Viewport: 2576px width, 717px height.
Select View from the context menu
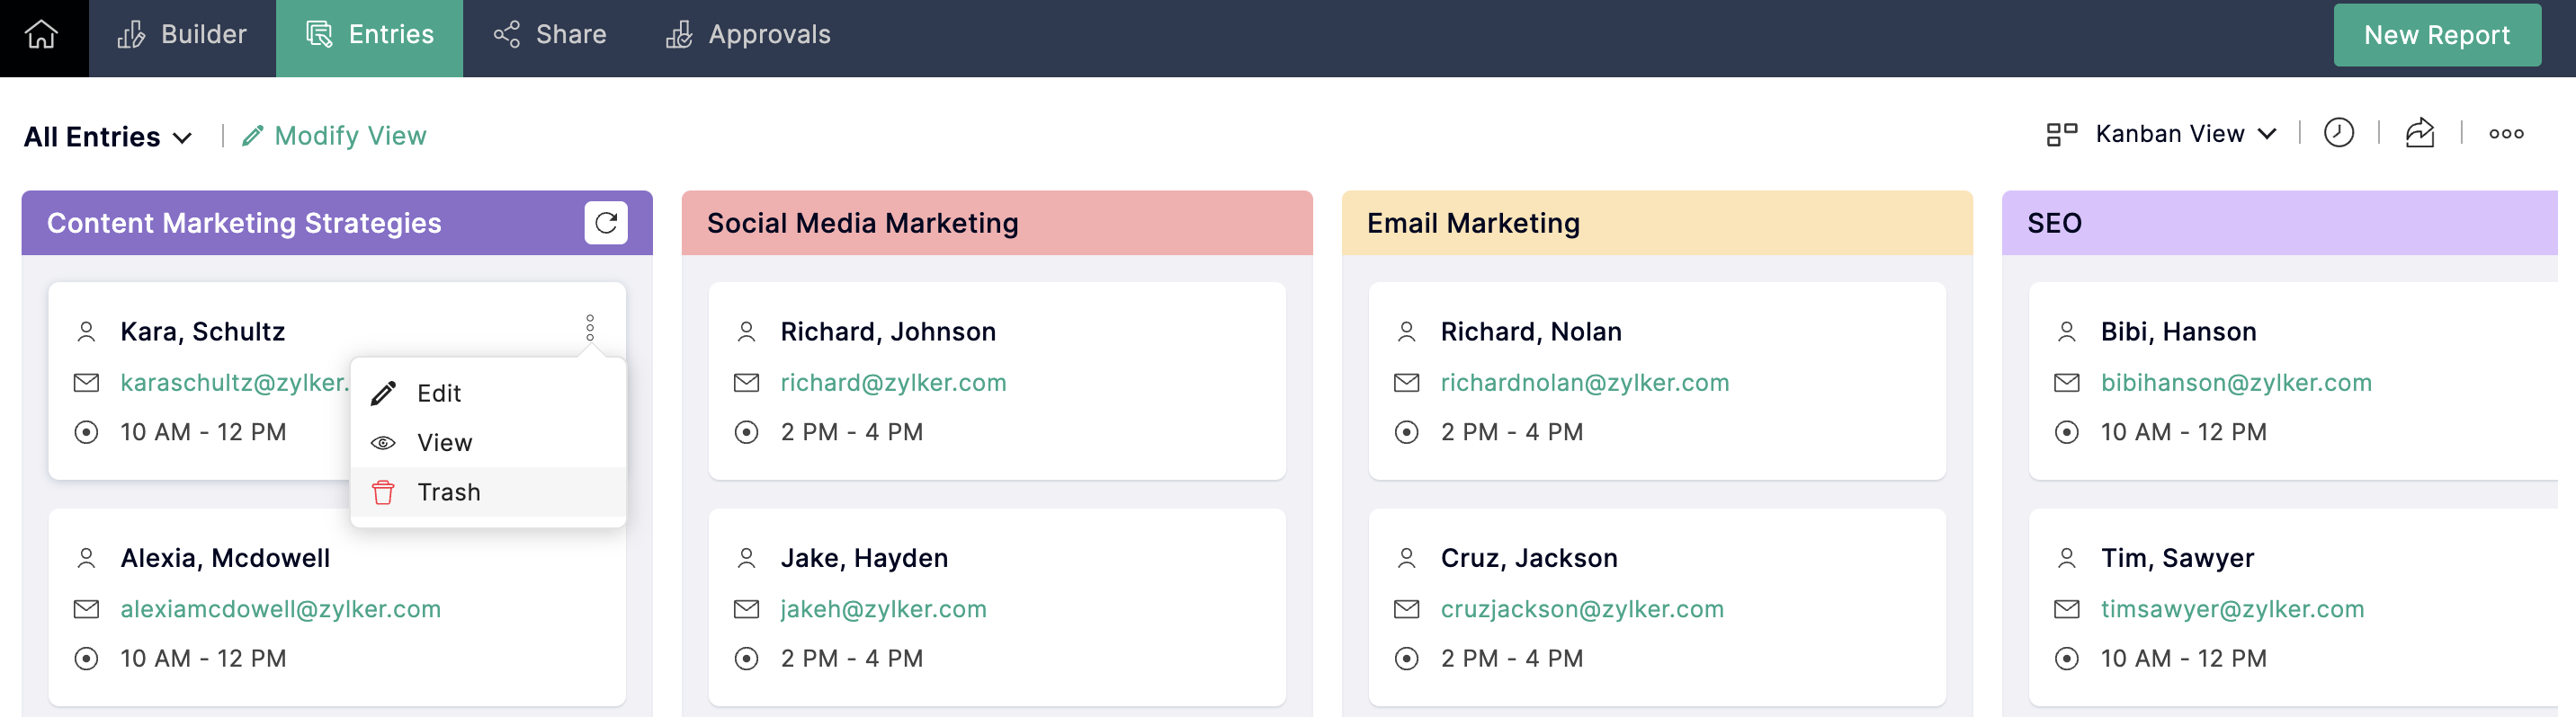(444, 442)
